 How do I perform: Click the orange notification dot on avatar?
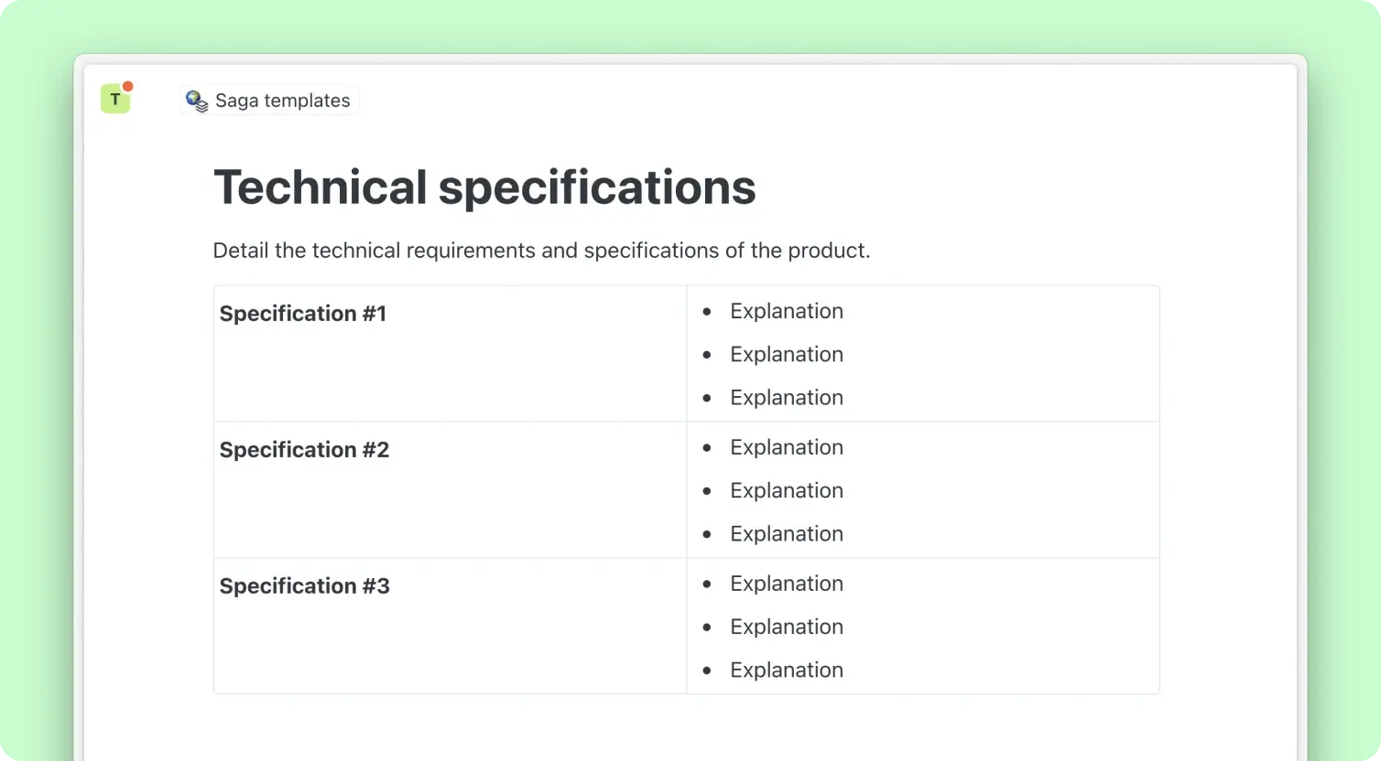128,87
